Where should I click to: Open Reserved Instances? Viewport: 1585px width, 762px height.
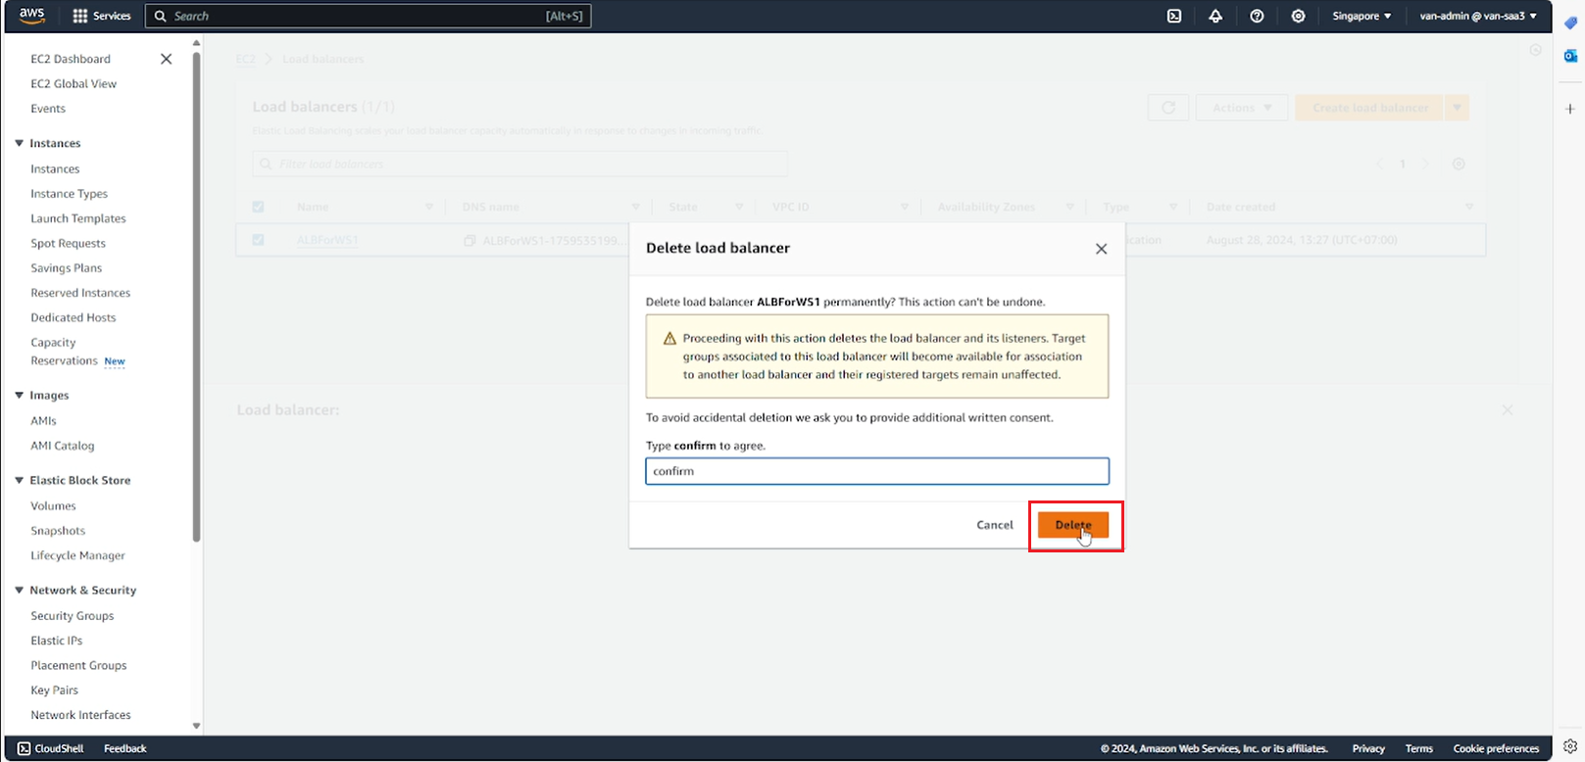coord(80,293)
